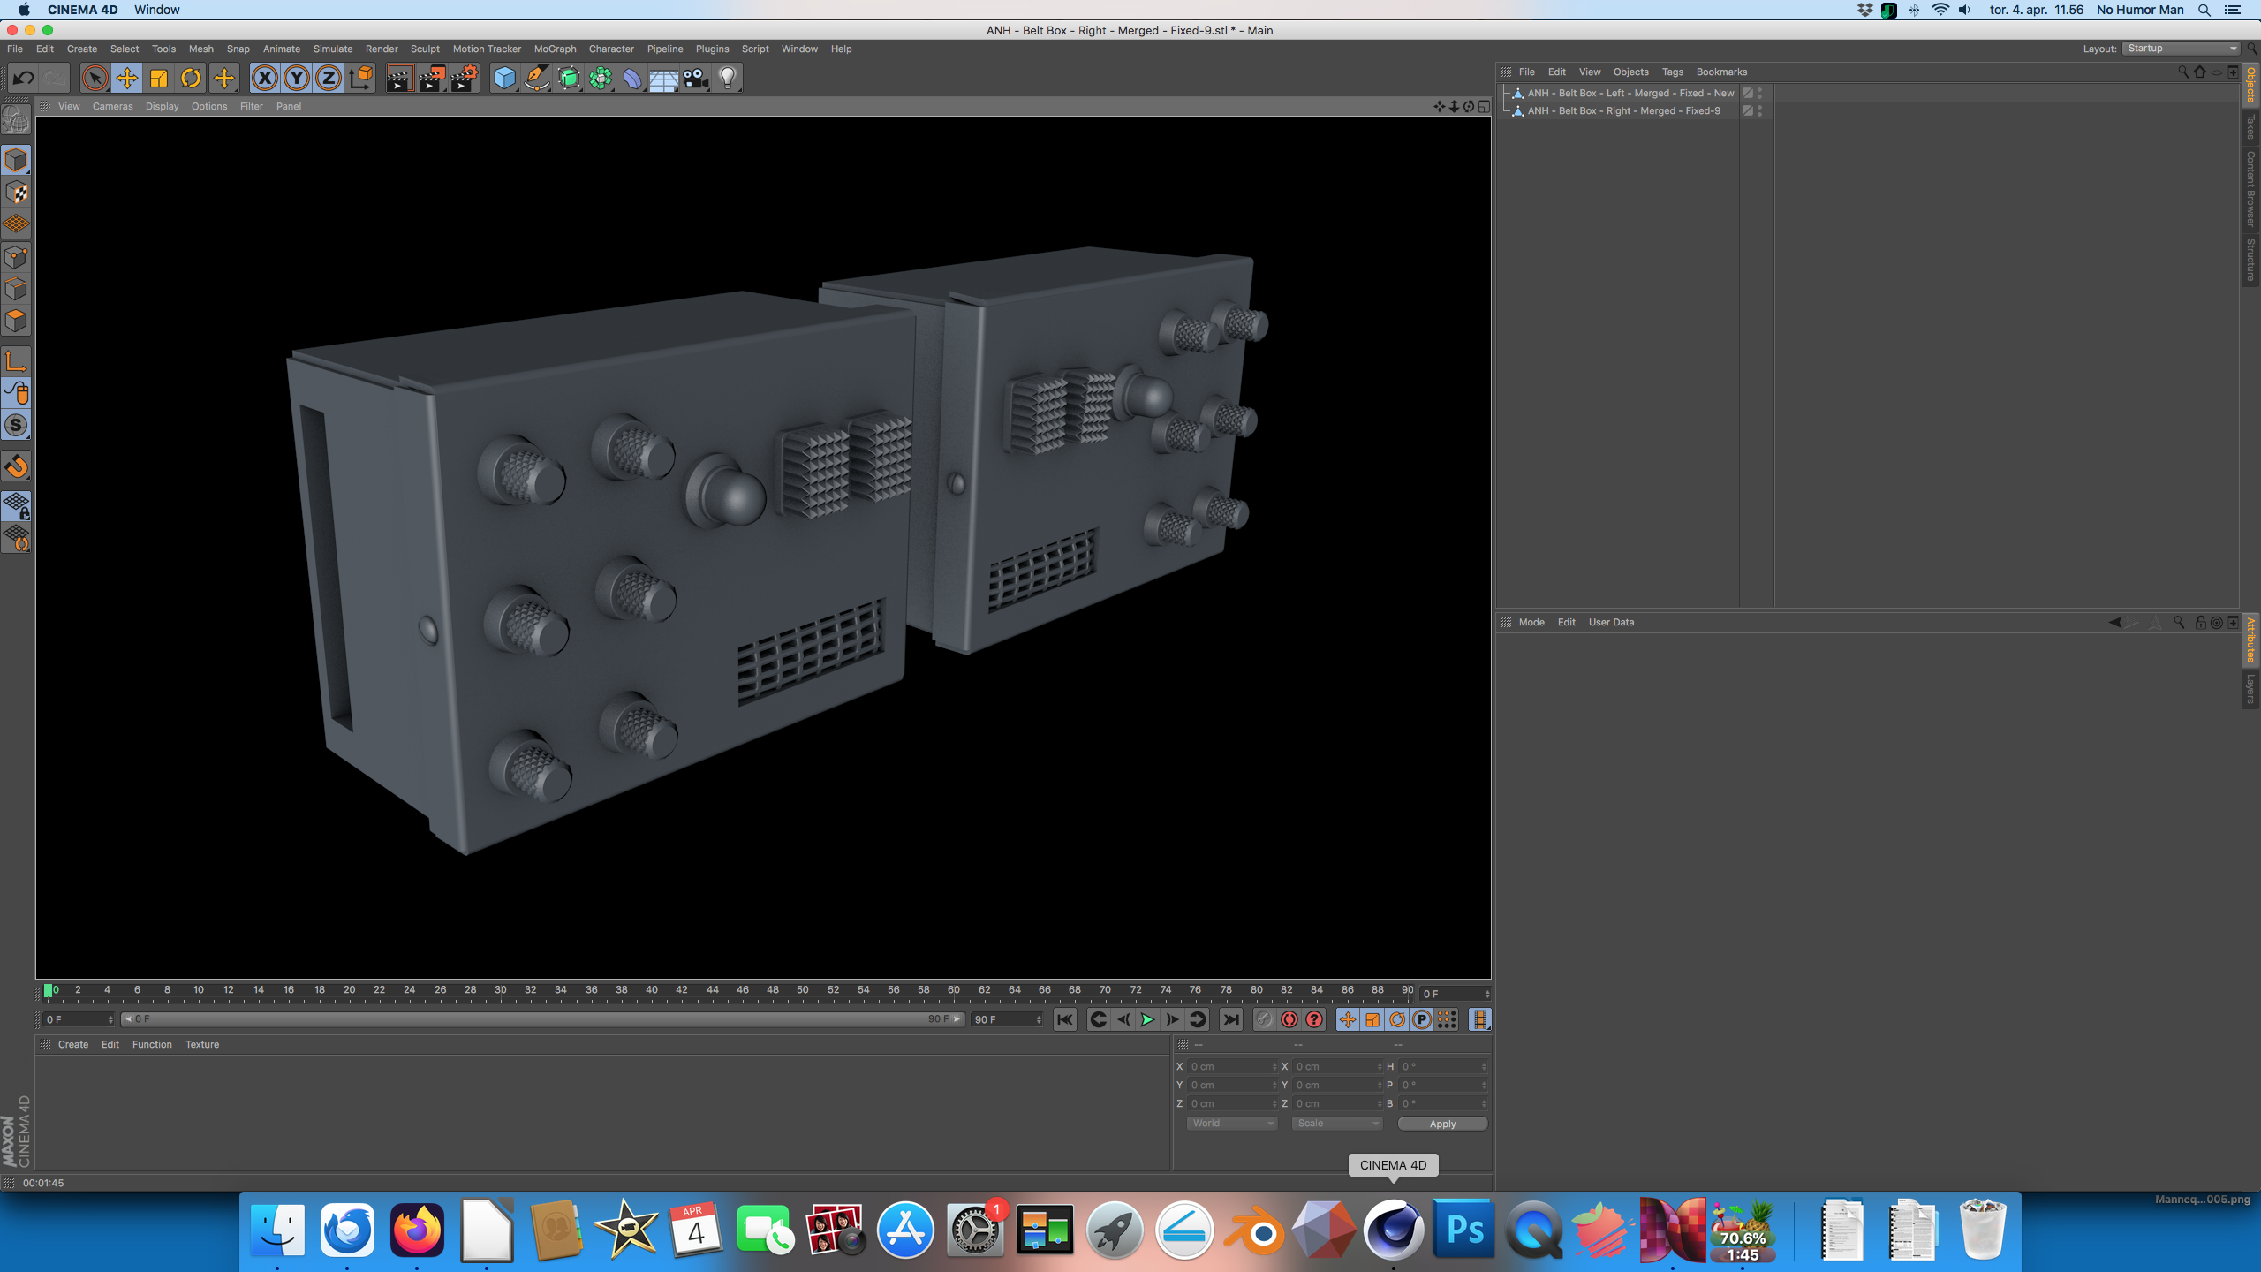Open the Bend deformer icon

pyautogui.click(x=632, y=78)
